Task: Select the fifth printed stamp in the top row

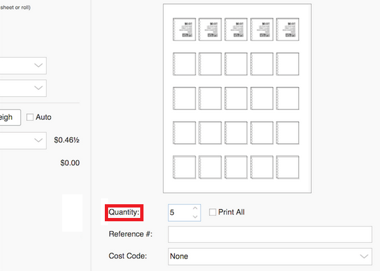Action: click(x=288, y=29)
